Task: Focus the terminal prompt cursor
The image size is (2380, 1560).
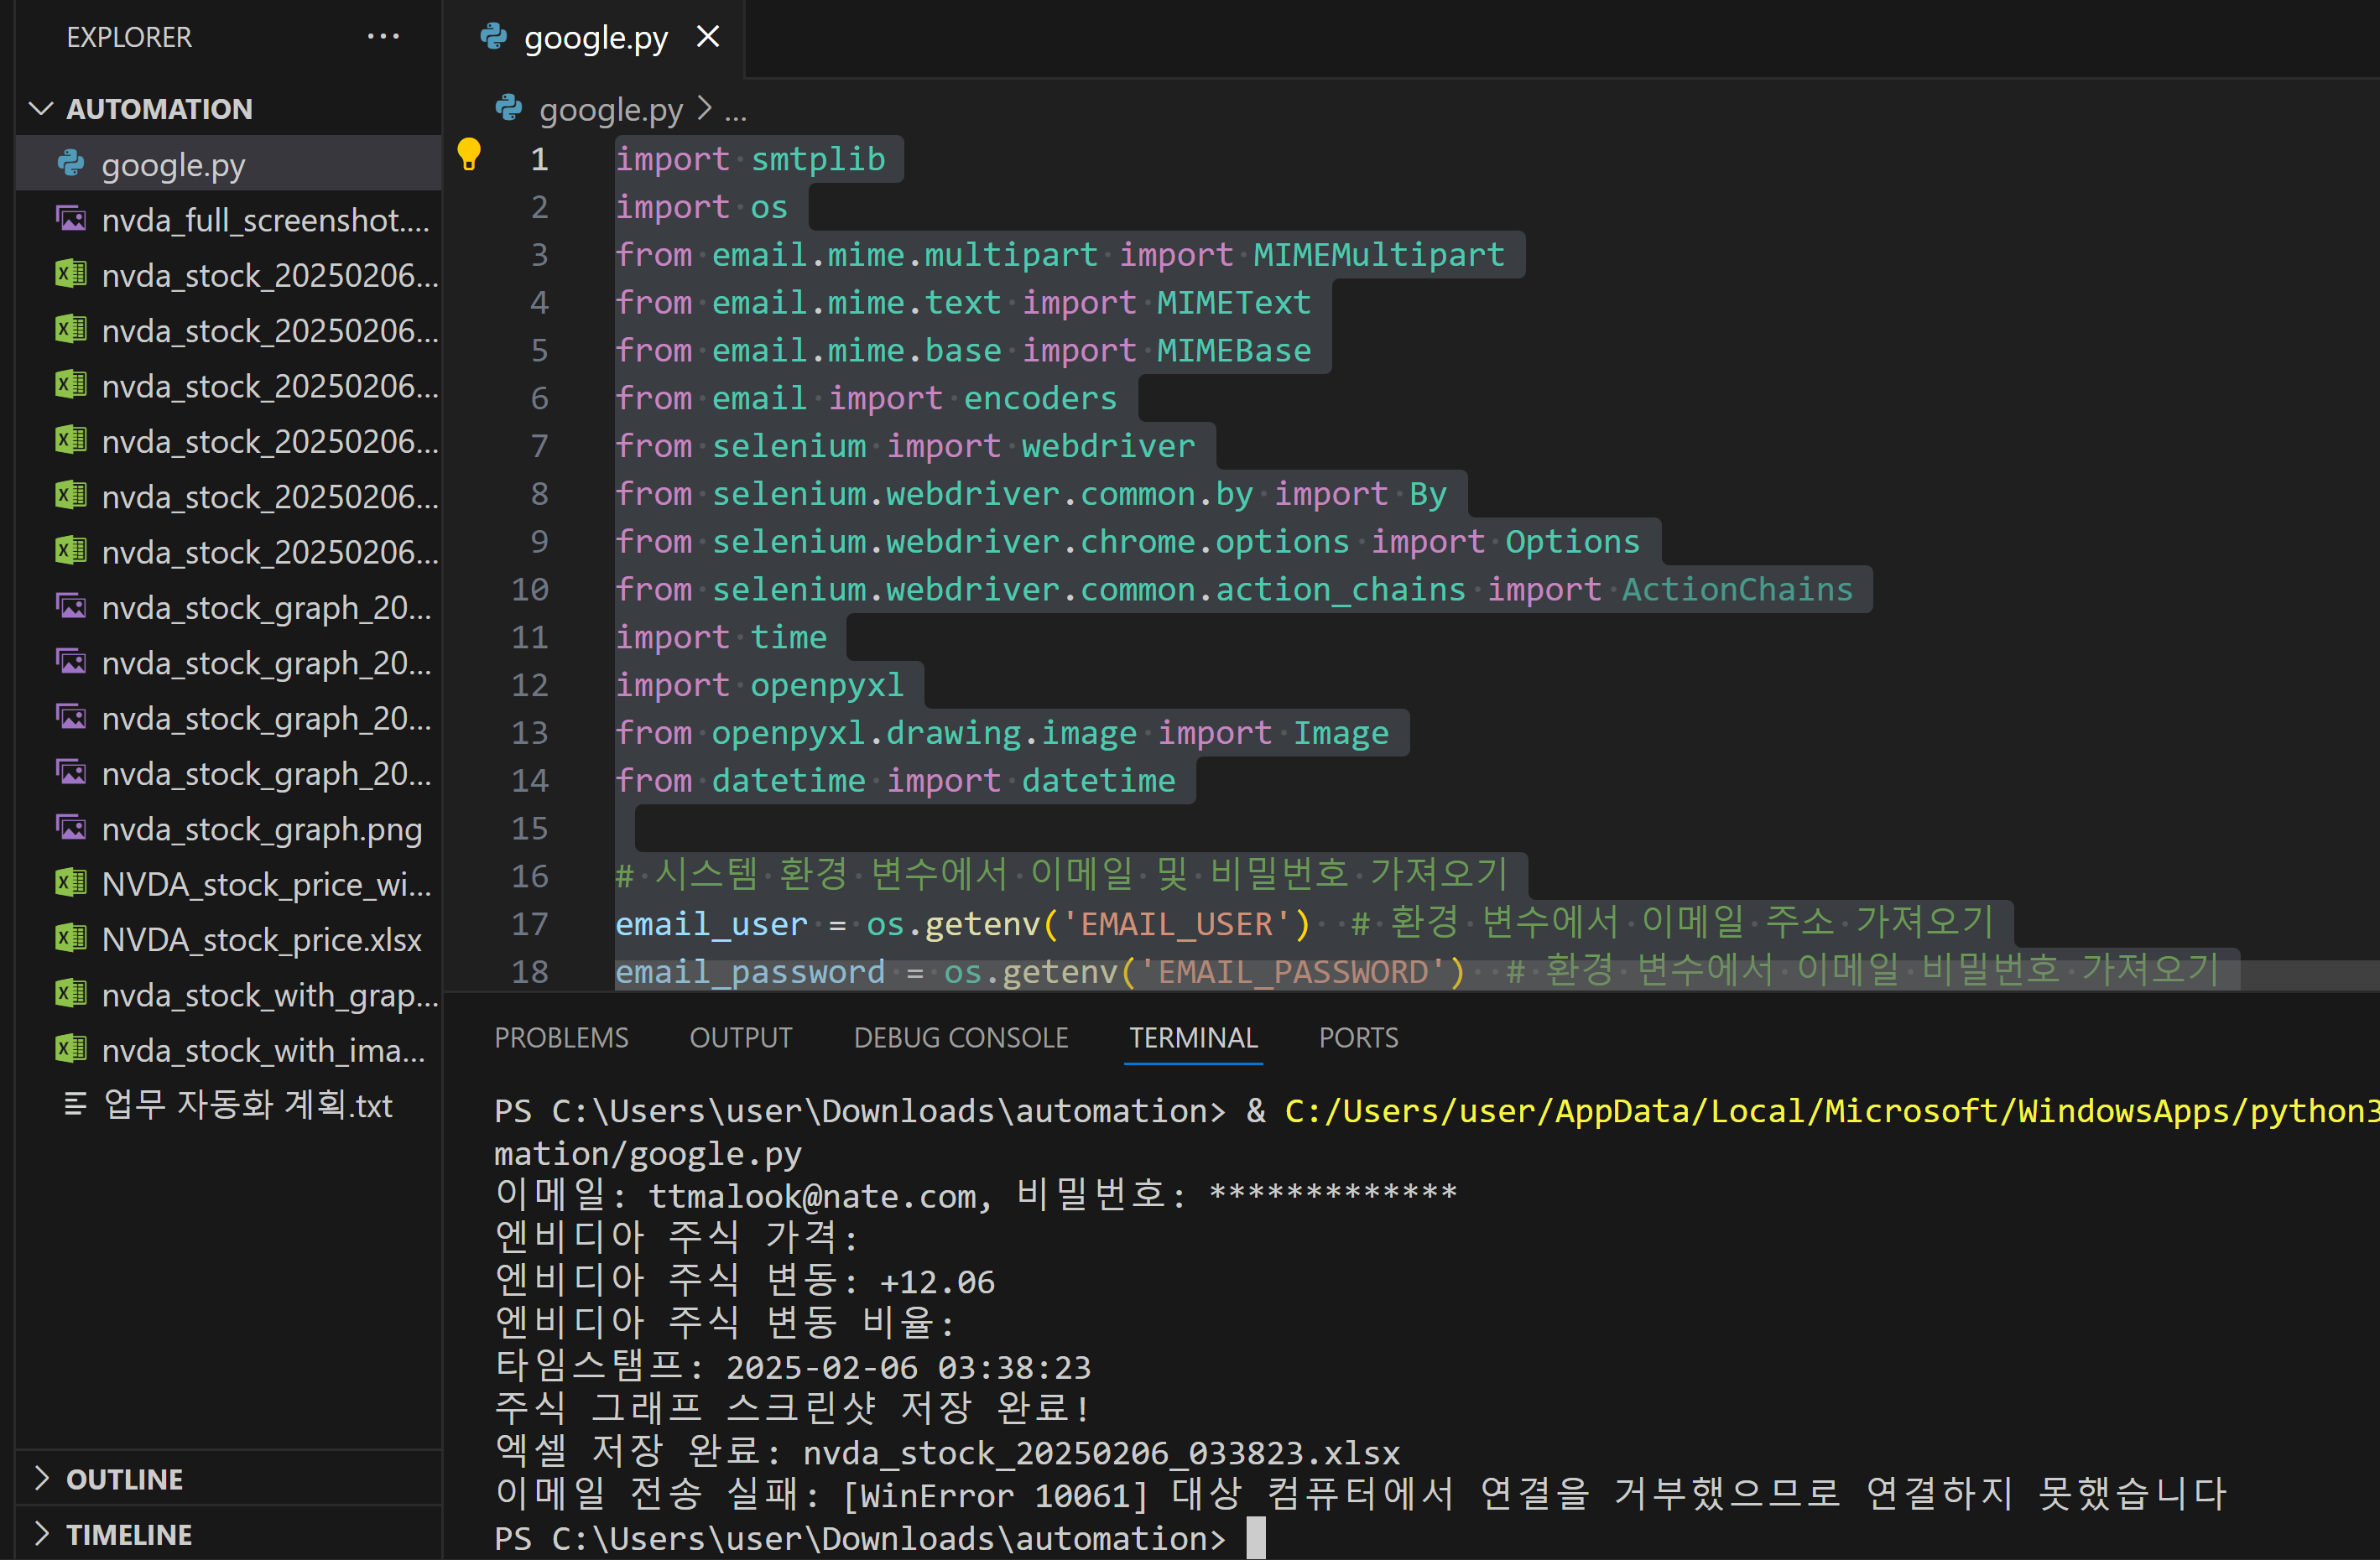Action: pos(1256,1538)
